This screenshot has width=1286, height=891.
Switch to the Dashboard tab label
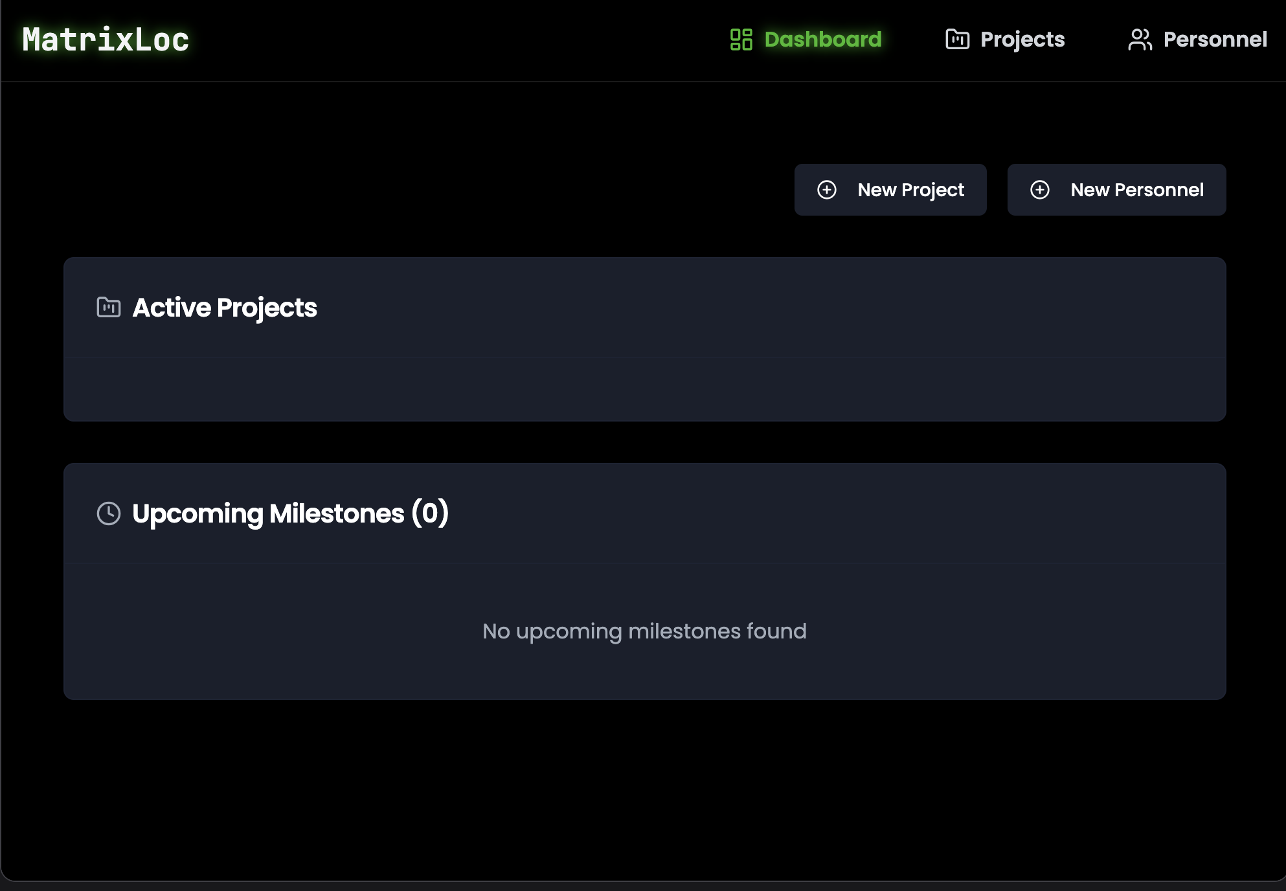click(x=822, y=39)
